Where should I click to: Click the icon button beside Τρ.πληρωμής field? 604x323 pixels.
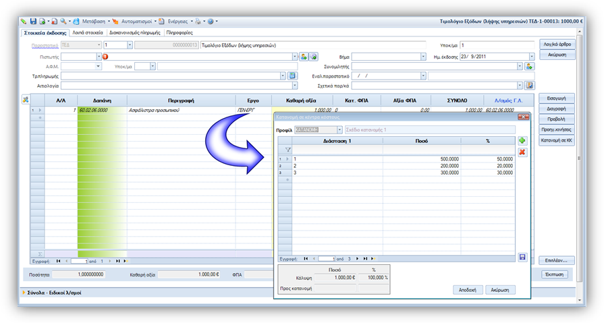(292, 76)
